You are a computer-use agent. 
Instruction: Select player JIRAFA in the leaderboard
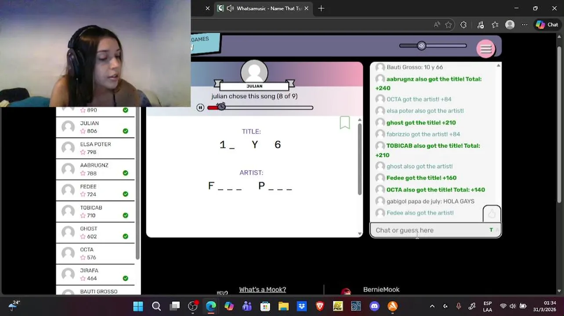pyautogui.click(x=95, y=275)
